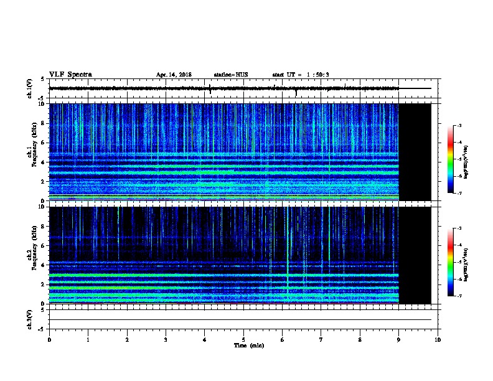Viewport: 493px width, 381px height.
Task: Click the ch.1 "Frequency (kHz)" axis label
Action: (x=34, y=145)
